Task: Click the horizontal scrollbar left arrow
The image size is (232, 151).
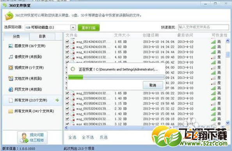Action: coord(66,128)
